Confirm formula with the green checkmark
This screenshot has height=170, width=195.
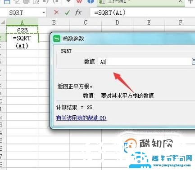(67, 13)
